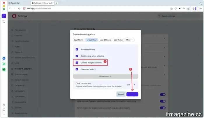Toggle the switch above the Help improve Opera row

click(163, 95)
